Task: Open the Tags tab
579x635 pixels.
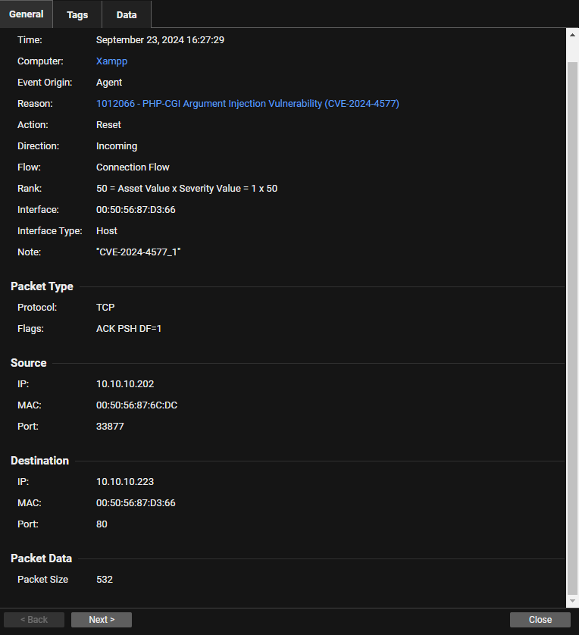Action: [77, 14]
